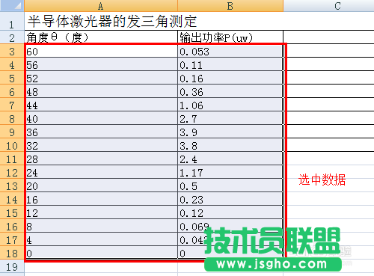Viewport: 374px width, 276px height.
Task: Click power cell 3.8
Action: [230, 145]
